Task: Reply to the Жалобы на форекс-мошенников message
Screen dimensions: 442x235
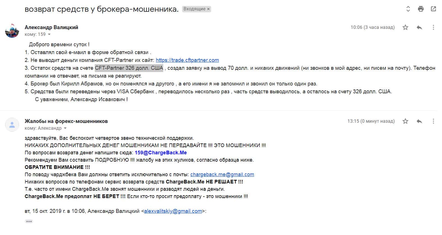Action: click(419, 121)
